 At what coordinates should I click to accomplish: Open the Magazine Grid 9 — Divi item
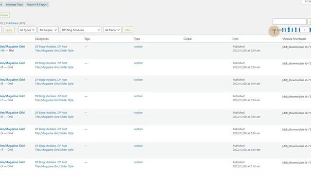pos(12,65)
